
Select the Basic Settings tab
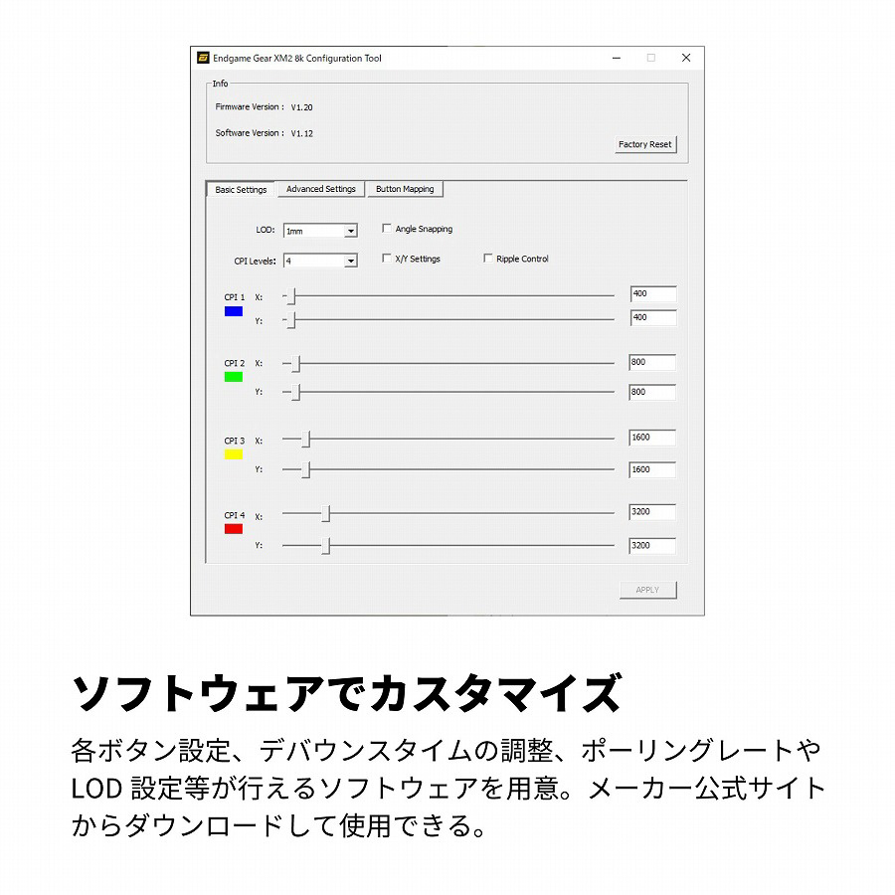(x=241, y=189)
